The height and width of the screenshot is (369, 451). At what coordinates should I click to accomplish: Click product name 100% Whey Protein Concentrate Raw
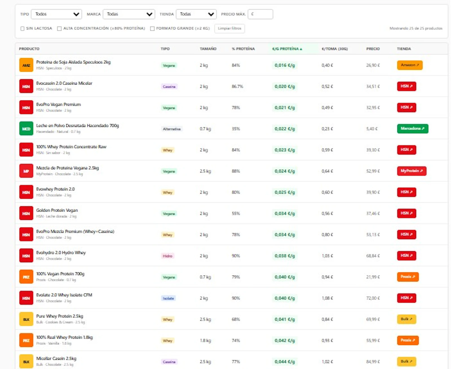pyautogui.click(x=71, y=147)
